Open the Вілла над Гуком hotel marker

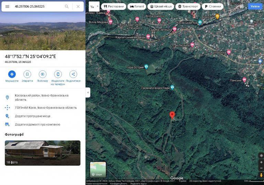click(x=137, y=19)
